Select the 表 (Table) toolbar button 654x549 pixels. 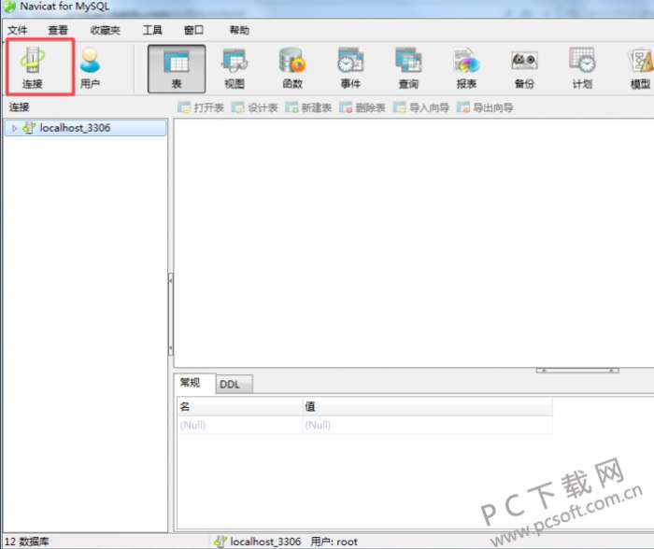coord(177,69)
